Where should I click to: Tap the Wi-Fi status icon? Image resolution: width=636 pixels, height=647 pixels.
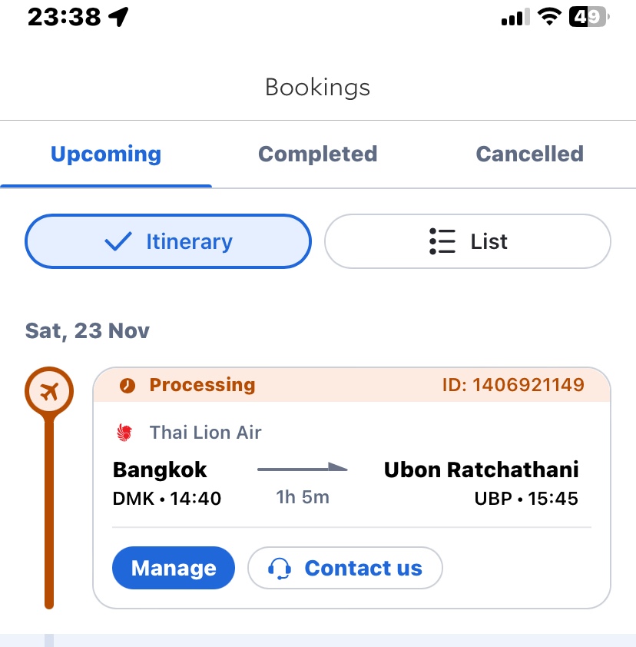pos(549,17)
